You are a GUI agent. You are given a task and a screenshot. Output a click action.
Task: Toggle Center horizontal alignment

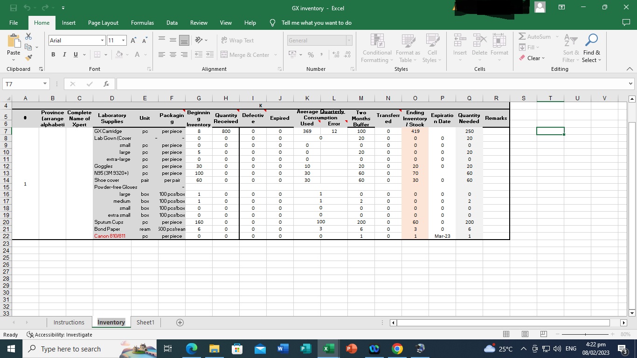(x=173, y=55)
